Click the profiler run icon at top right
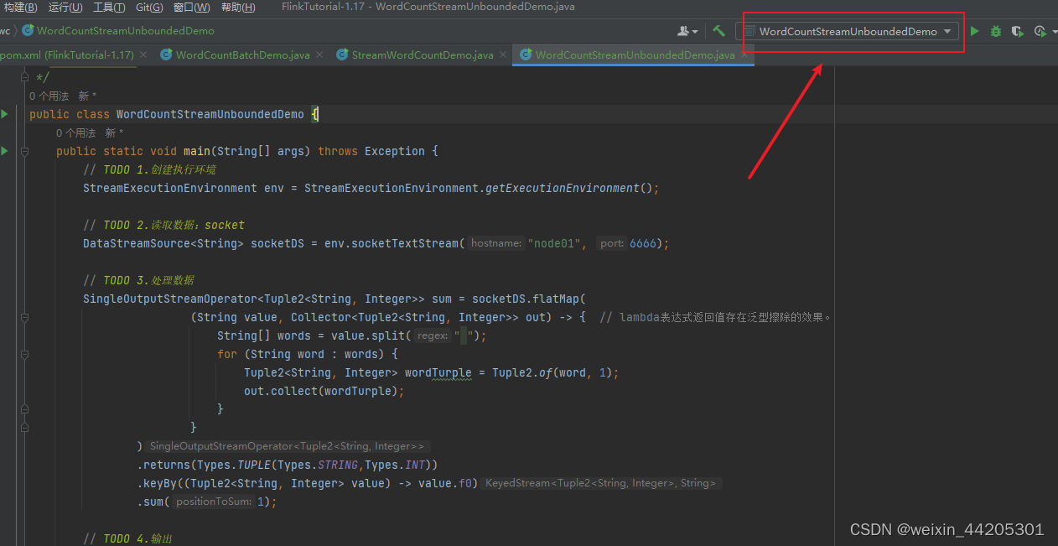The image size is (1058, 546). tap(1040, 30)
